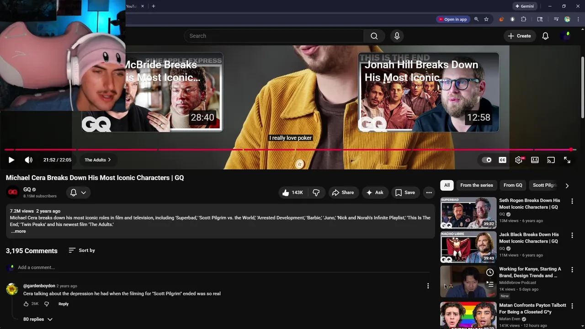Close the YouTube browser tab
The image size is (585, 329).
[x=142, y=6]
